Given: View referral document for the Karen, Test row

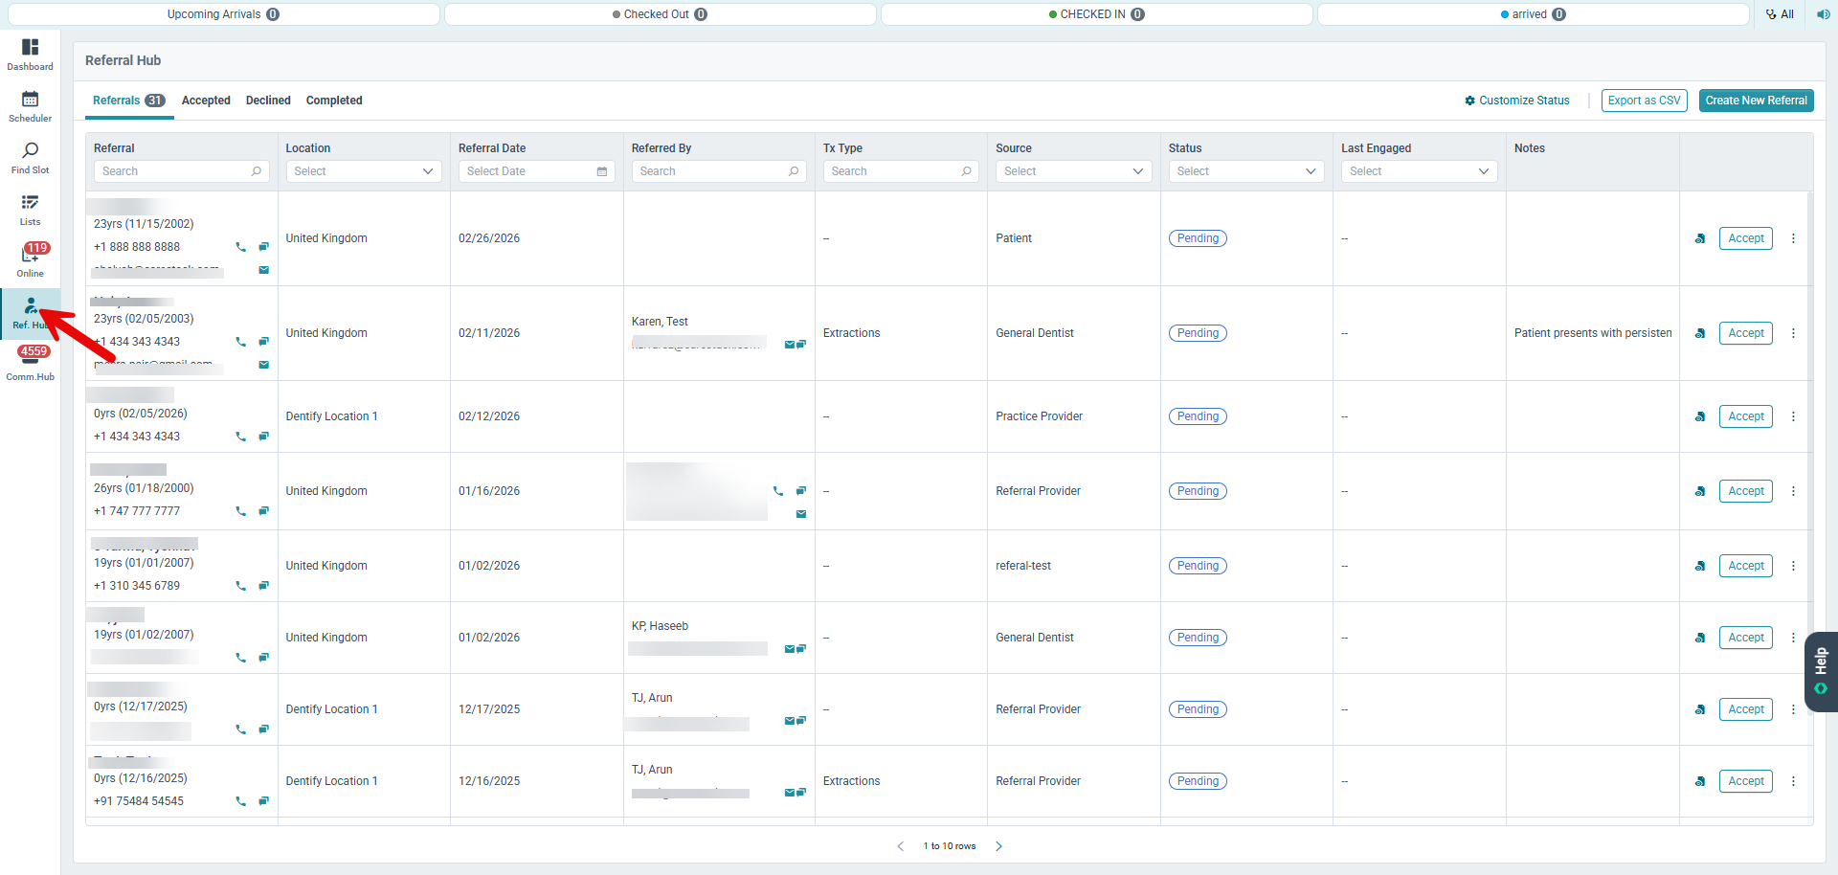Looking at the screenshot, I should point(1700,333).
